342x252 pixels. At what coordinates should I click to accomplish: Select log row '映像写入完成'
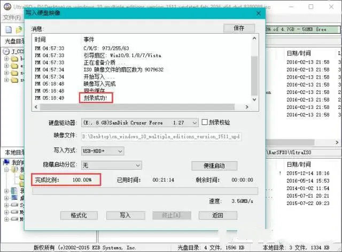click(x=99, y=84)
